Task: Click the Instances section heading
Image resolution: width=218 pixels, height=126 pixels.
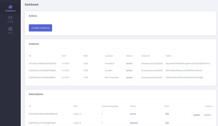Action: point(34,44)
